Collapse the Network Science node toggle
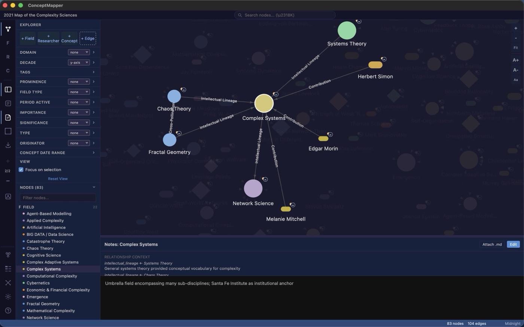This screenshot has height=327, width=524. (265, 180)
